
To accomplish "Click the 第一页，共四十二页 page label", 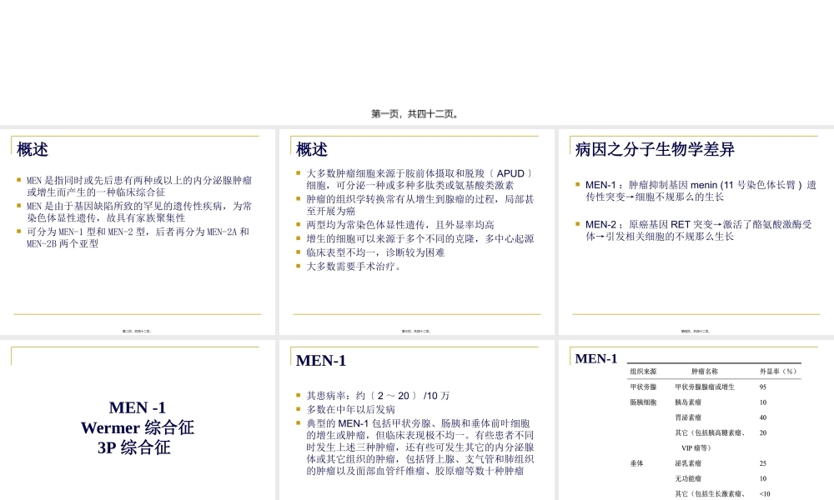I will tap(417, 112).
